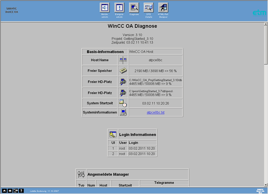Image resolution: width=268 pixels, height=194 pixels.
Task: Open the HTML-Ref. Beispiel icon
Action: tap(163, 7)
